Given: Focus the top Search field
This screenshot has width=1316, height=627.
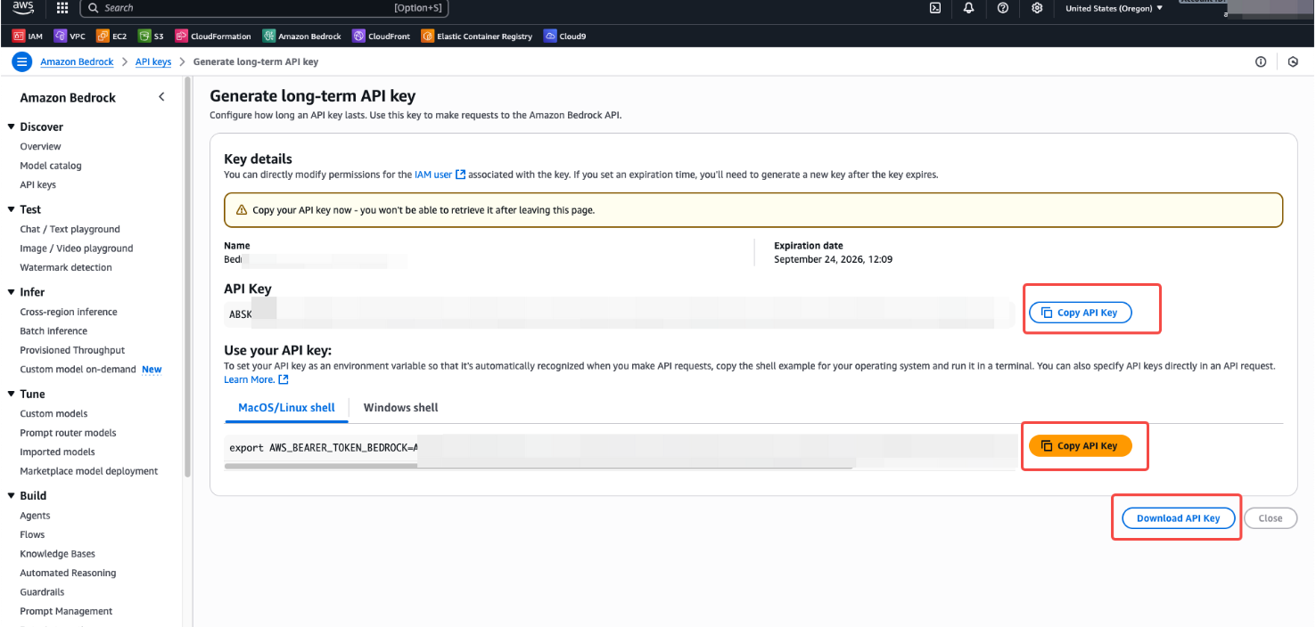Looking at the screenshot, I should click(263, 8).
